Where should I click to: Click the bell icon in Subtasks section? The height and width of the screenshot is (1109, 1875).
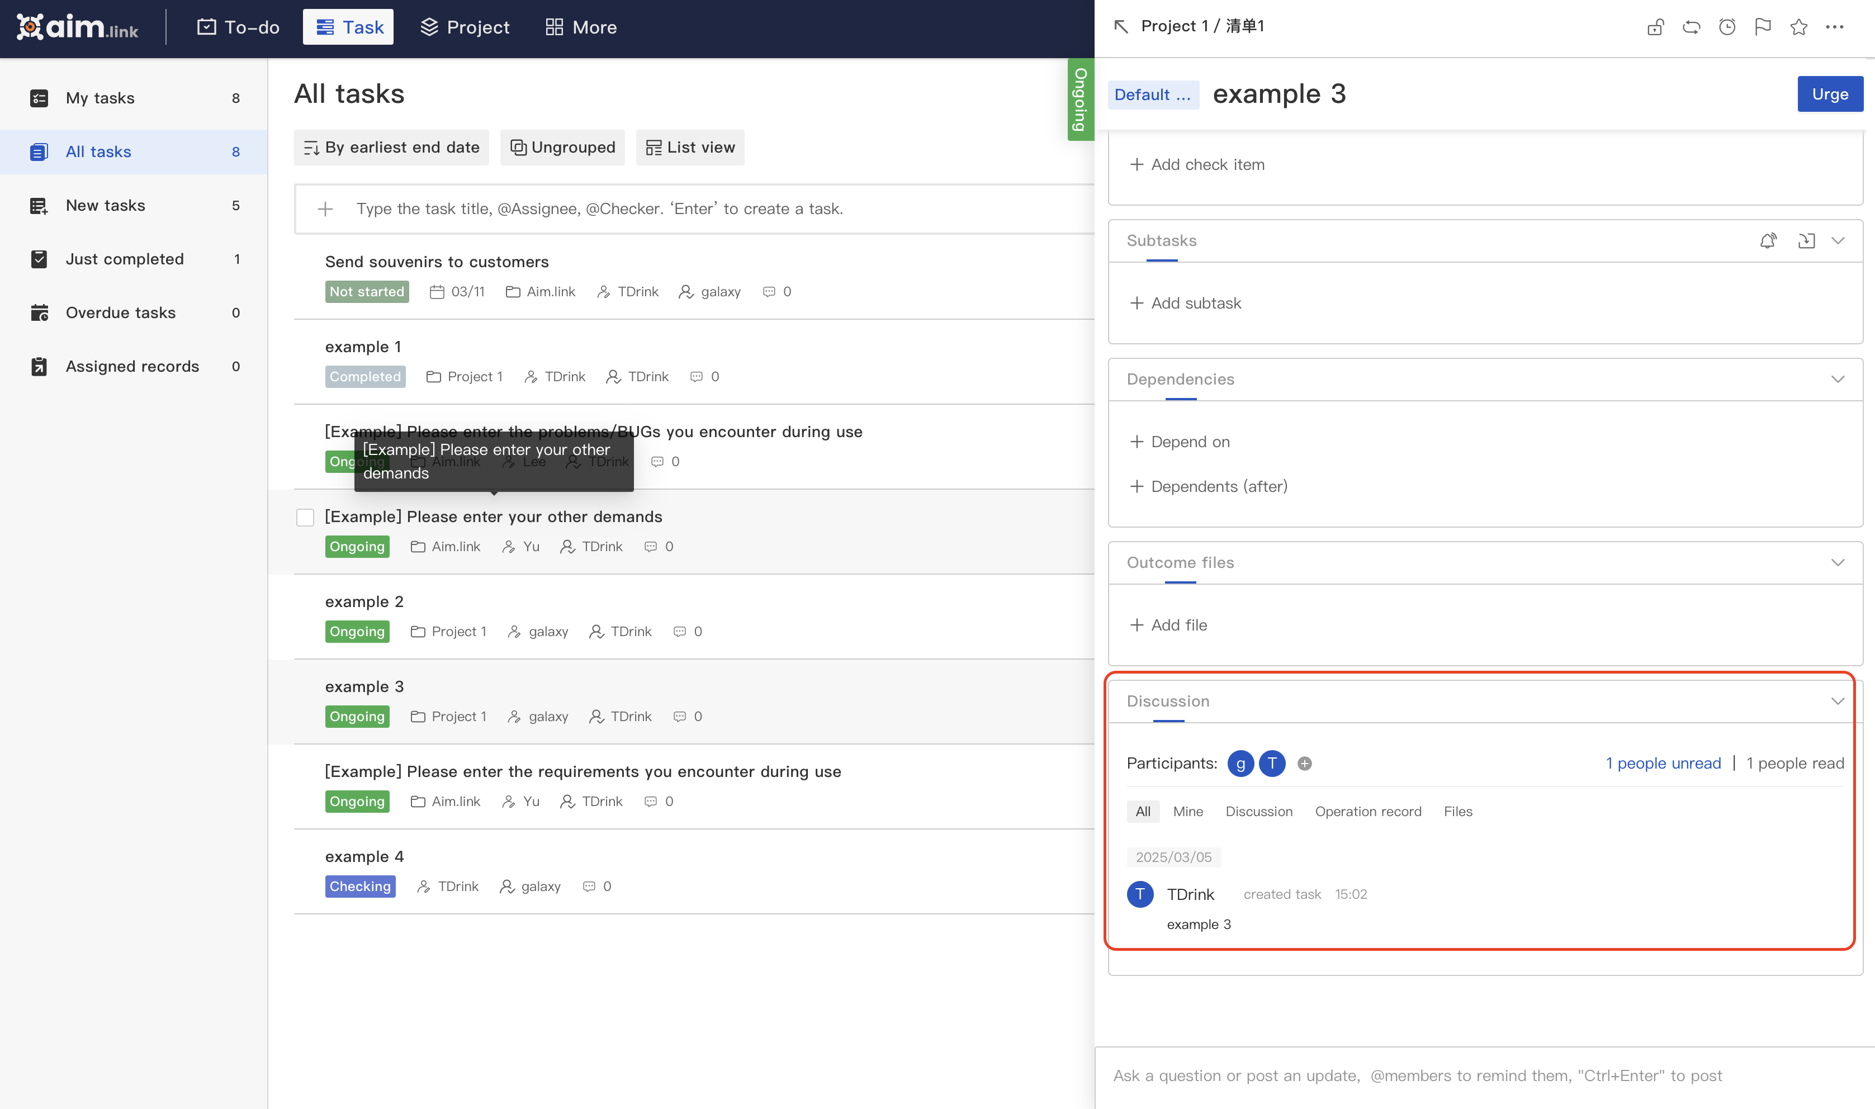point(1768,240)
